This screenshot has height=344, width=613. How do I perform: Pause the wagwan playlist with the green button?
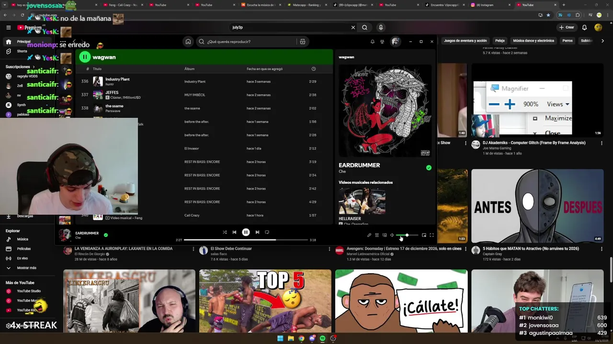[85, 57]
